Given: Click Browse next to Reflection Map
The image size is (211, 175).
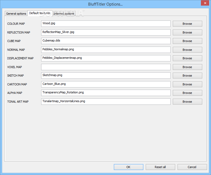Looking at the screenshot, I should coord(187,32).
